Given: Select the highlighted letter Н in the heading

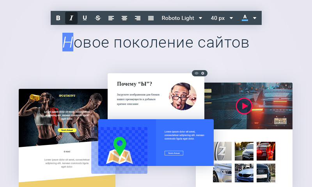Looking at the screenshot, I should (68, 42).
